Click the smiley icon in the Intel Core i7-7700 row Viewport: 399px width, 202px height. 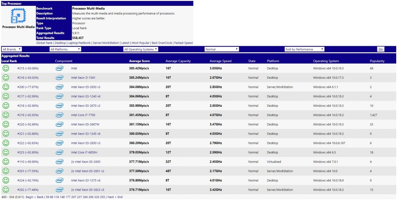click(6, 115)
